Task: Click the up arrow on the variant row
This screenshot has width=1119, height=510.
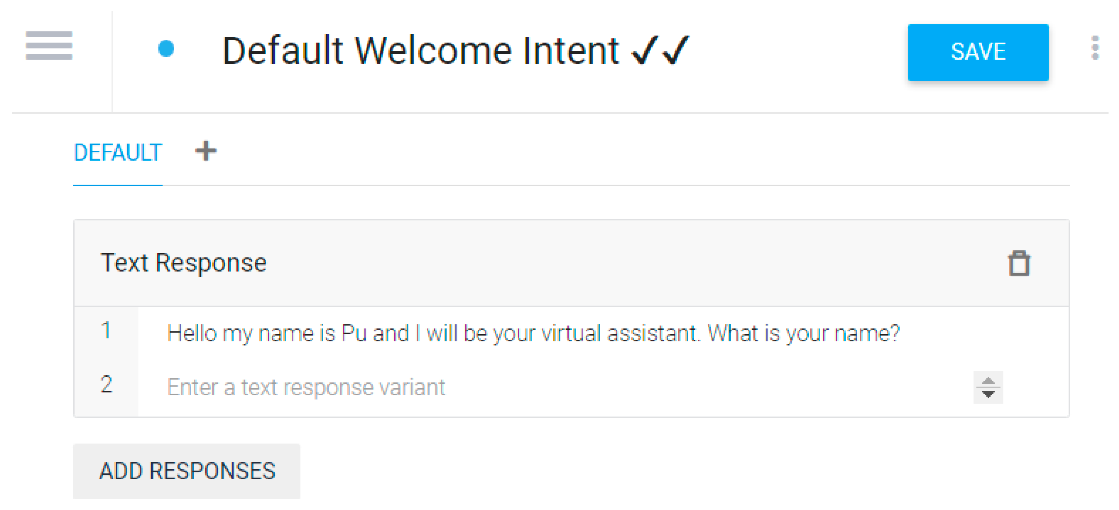Action: point(988,381)
